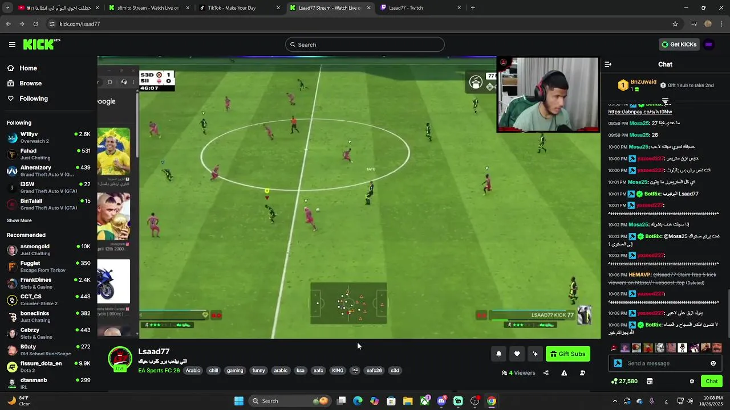Open the hamburger sidebar menu
The image size is (730, 410).
pos(12,44)
